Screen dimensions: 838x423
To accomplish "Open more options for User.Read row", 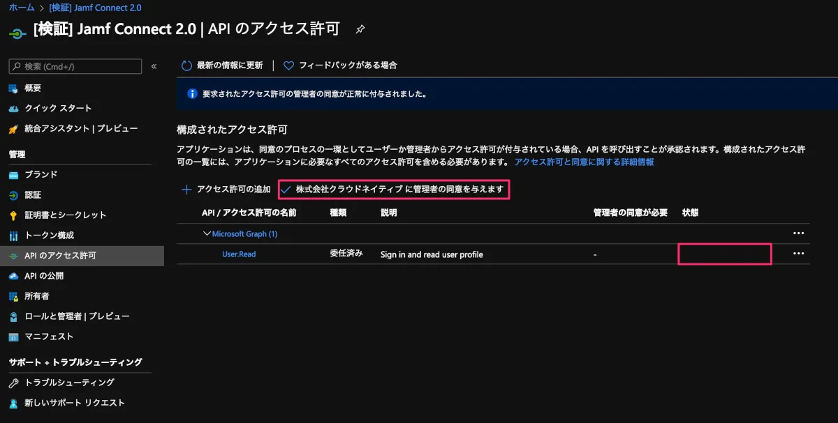I will 798,254.
